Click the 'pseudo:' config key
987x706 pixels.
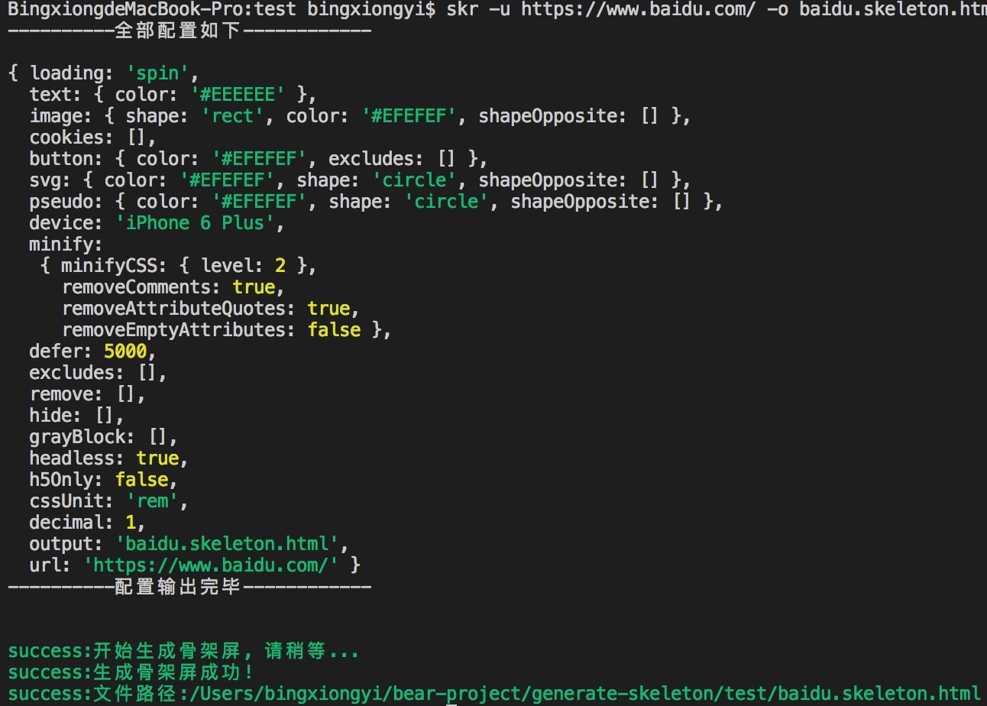pos(66,202)
